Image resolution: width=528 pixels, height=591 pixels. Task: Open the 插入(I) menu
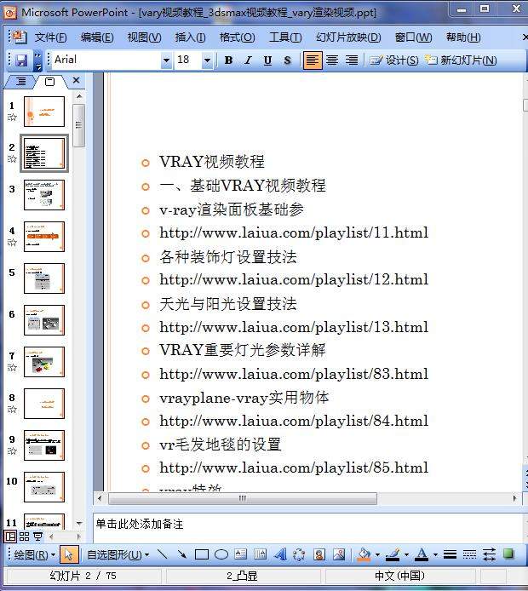tap(190, 37)
